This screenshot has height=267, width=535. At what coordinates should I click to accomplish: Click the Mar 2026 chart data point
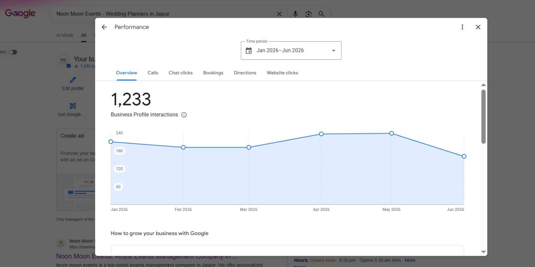(249, 148)
